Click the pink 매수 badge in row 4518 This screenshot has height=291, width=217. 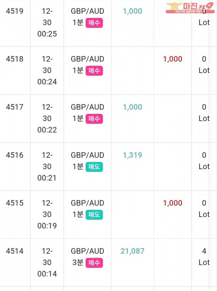94,71
